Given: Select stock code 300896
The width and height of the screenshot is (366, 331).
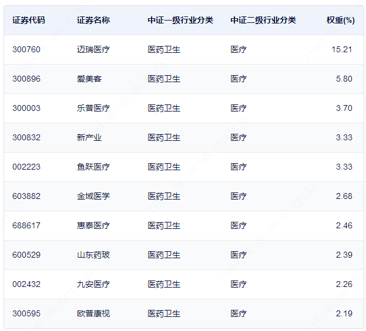Looking at the screenshot, I should pos(26,79).
